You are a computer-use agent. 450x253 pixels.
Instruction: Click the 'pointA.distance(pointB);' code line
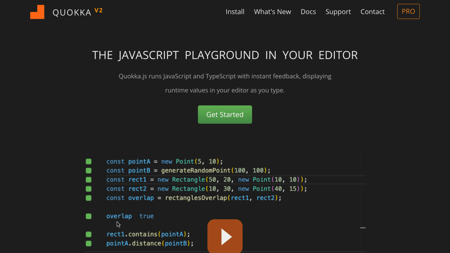(150, 244)
